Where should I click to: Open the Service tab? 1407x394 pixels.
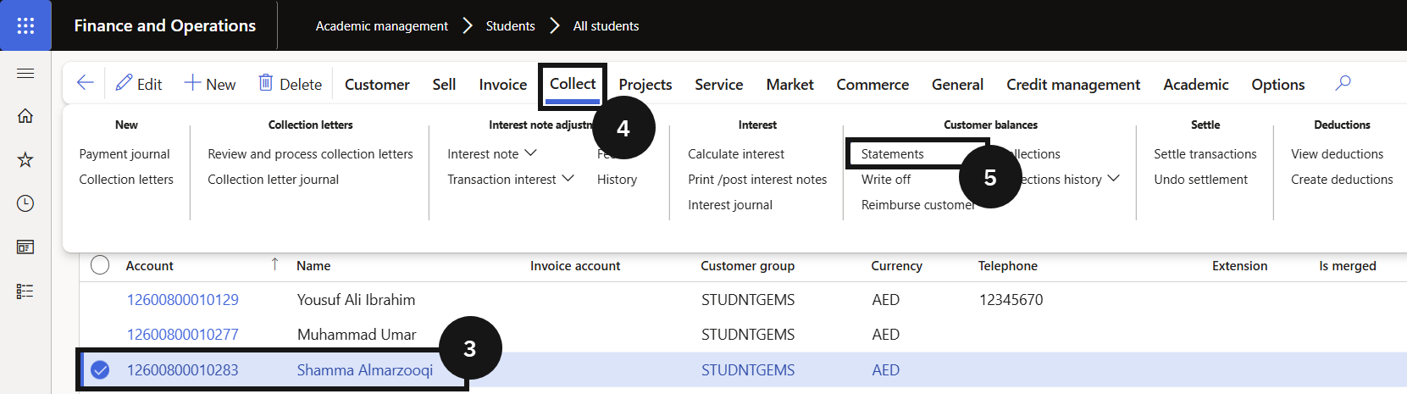(x=718, y=85)
